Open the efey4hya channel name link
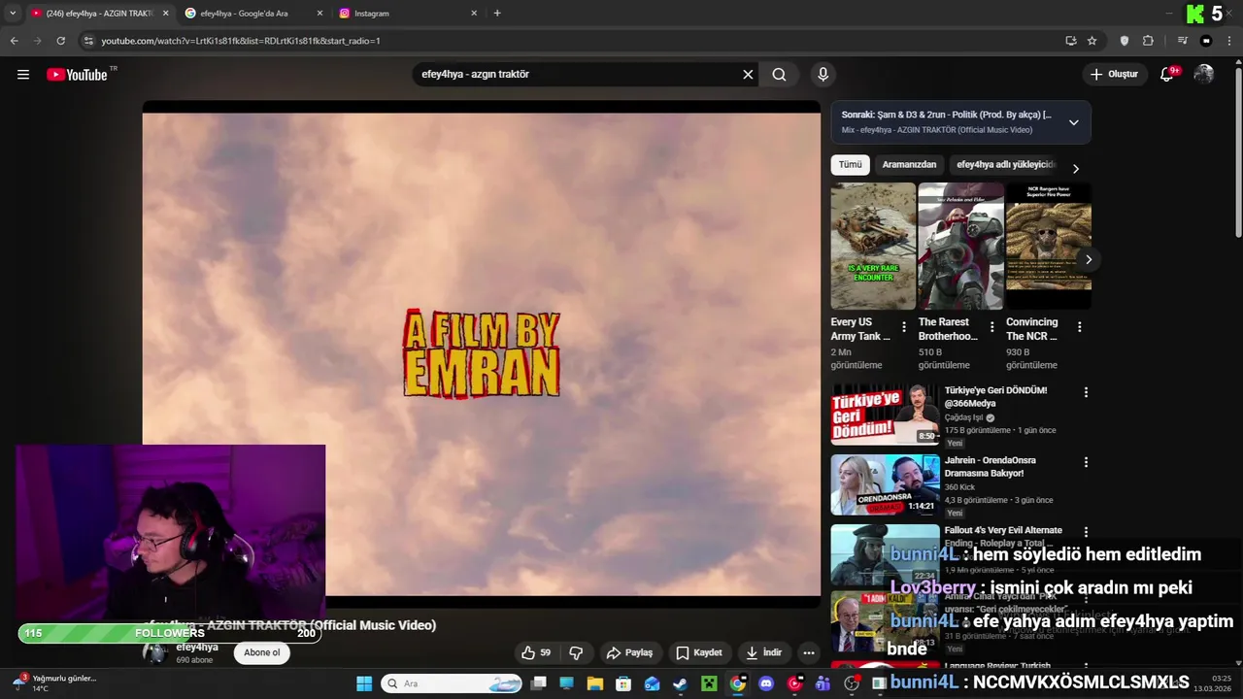 tap(197, 648)
